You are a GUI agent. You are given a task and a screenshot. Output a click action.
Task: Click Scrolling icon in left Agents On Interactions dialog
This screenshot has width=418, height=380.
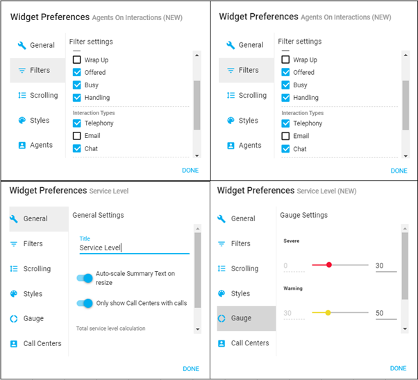pos(22,96)
